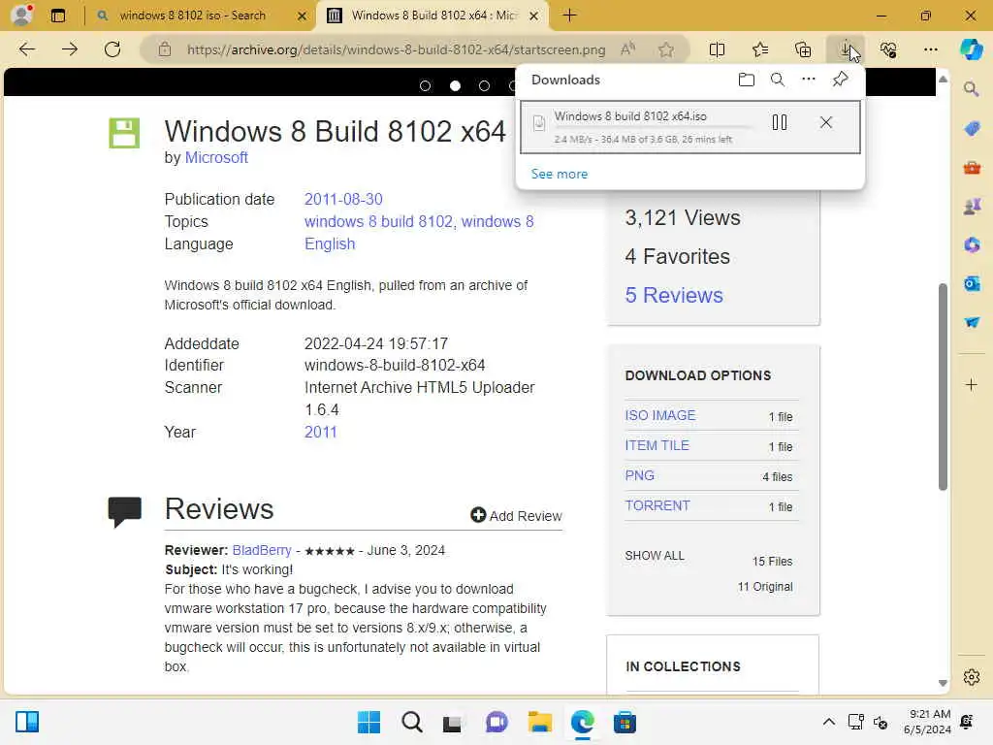Open Microsoft Store from taskbar
Viewport: 993px width, 745px height.
click(625, 722)
